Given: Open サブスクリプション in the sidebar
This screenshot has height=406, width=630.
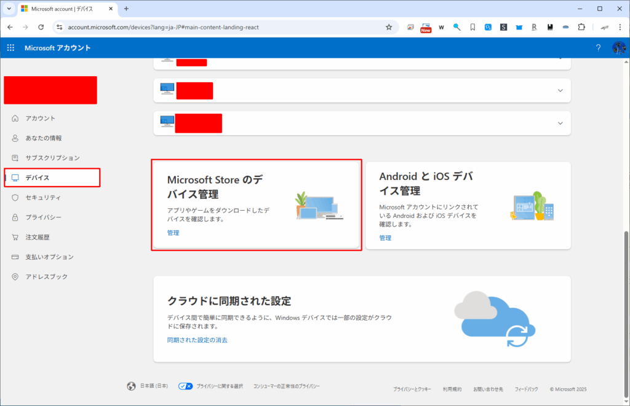Looking at the screenshot, I should click(53, 158).
